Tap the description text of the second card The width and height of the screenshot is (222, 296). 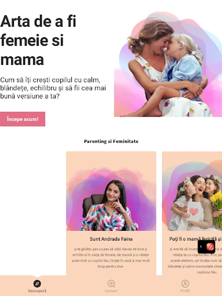195,260
